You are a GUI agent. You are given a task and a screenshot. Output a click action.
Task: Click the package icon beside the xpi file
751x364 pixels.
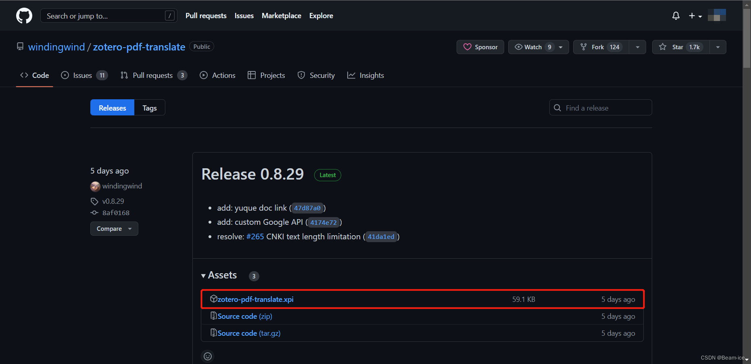pos(214,299)
